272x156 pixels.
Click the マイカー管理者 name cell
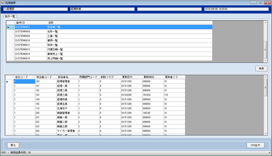(67, 131)
